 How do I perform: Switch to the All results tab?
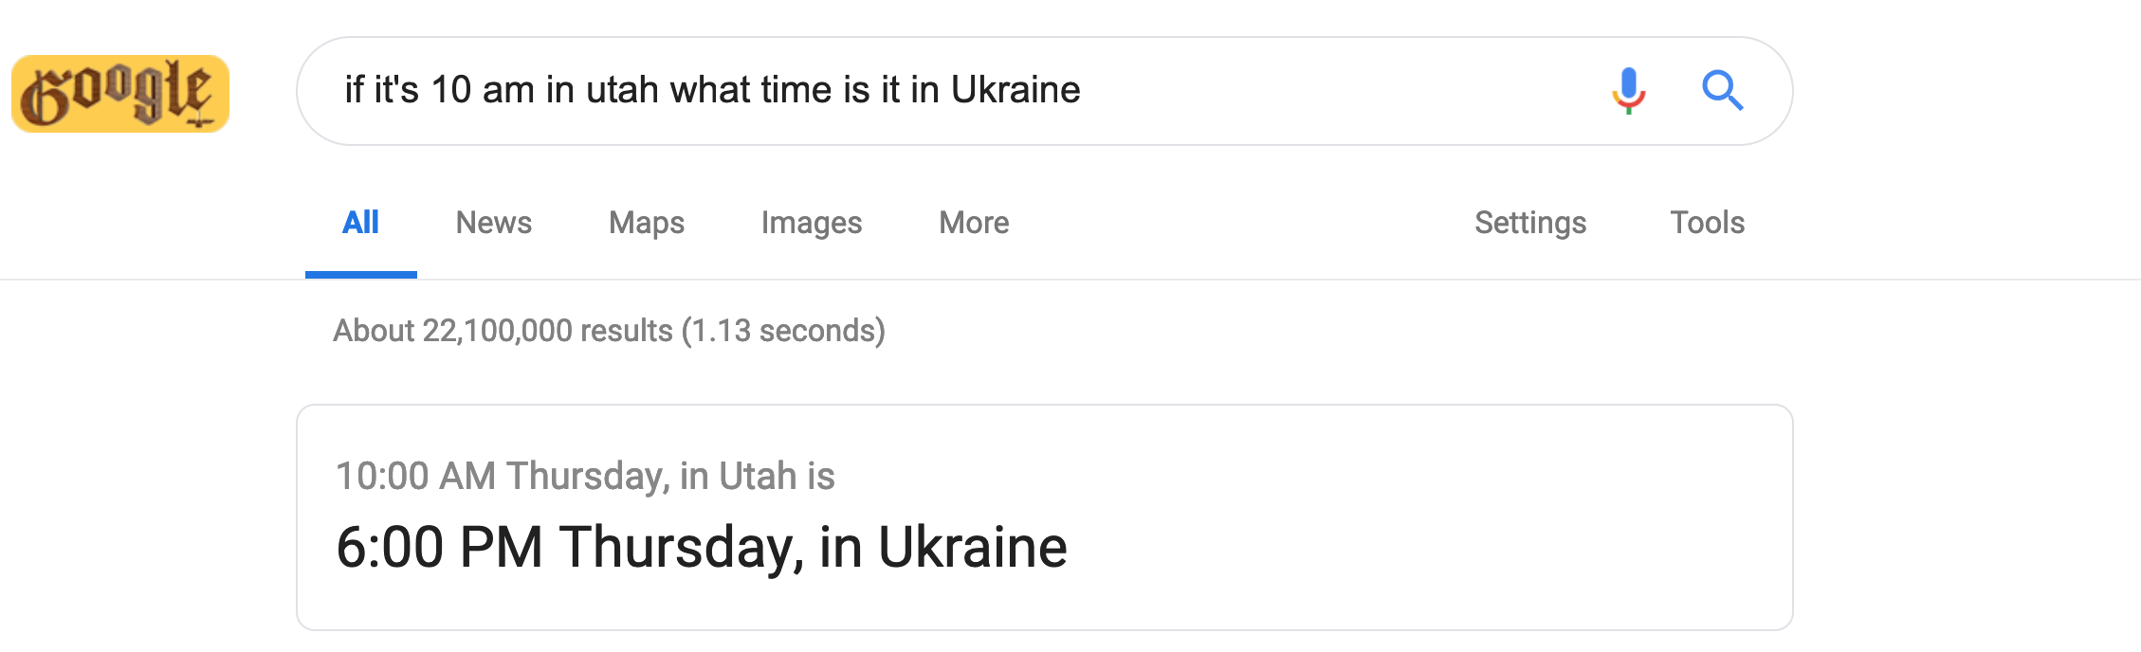click(x=360, y=223)
